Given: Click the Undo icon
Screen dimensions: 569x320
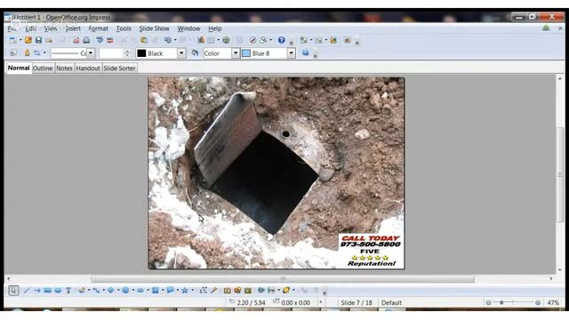Looking at the screenshot, I should coord(167,40).
